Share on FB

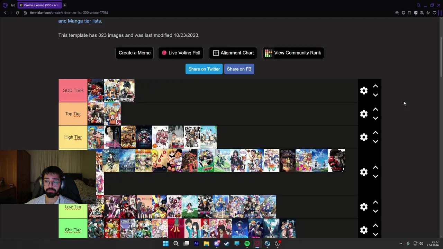click(x=239, y=69)
